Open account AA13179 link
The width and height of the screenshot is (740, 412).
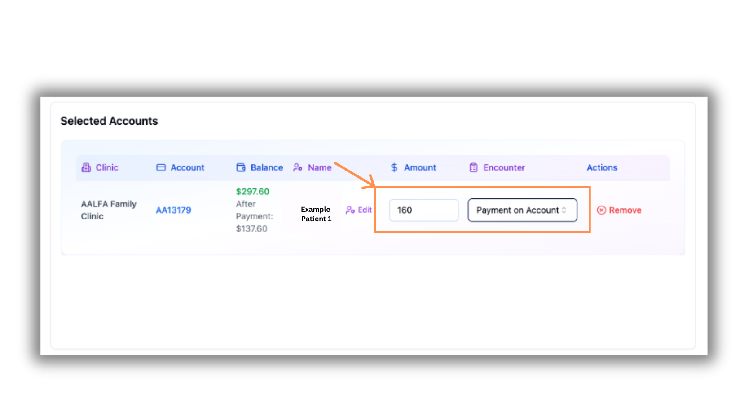173,210
